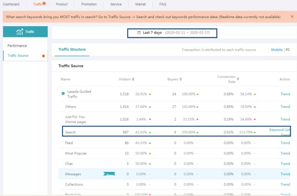Viewport: 297px width, 196px height.
Task: Open the Dashboard menu
Action: [11, 4]
